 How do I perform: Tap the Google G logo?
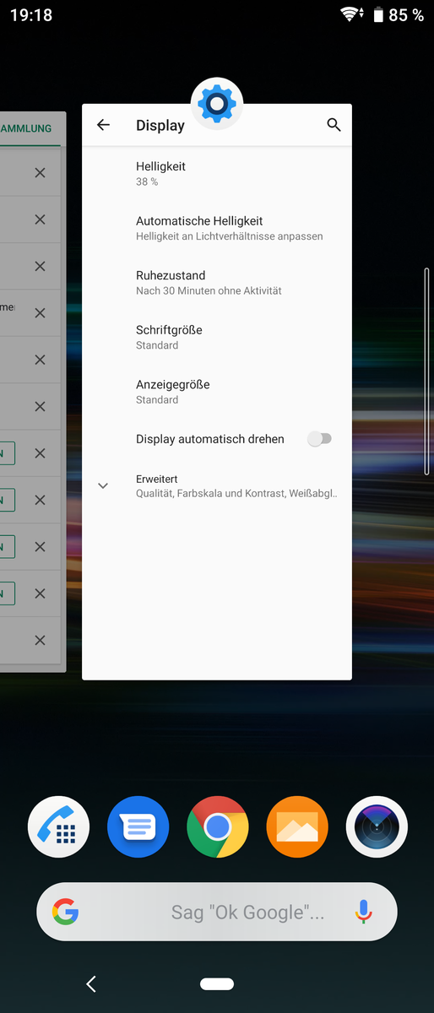[x=65, y=912]
